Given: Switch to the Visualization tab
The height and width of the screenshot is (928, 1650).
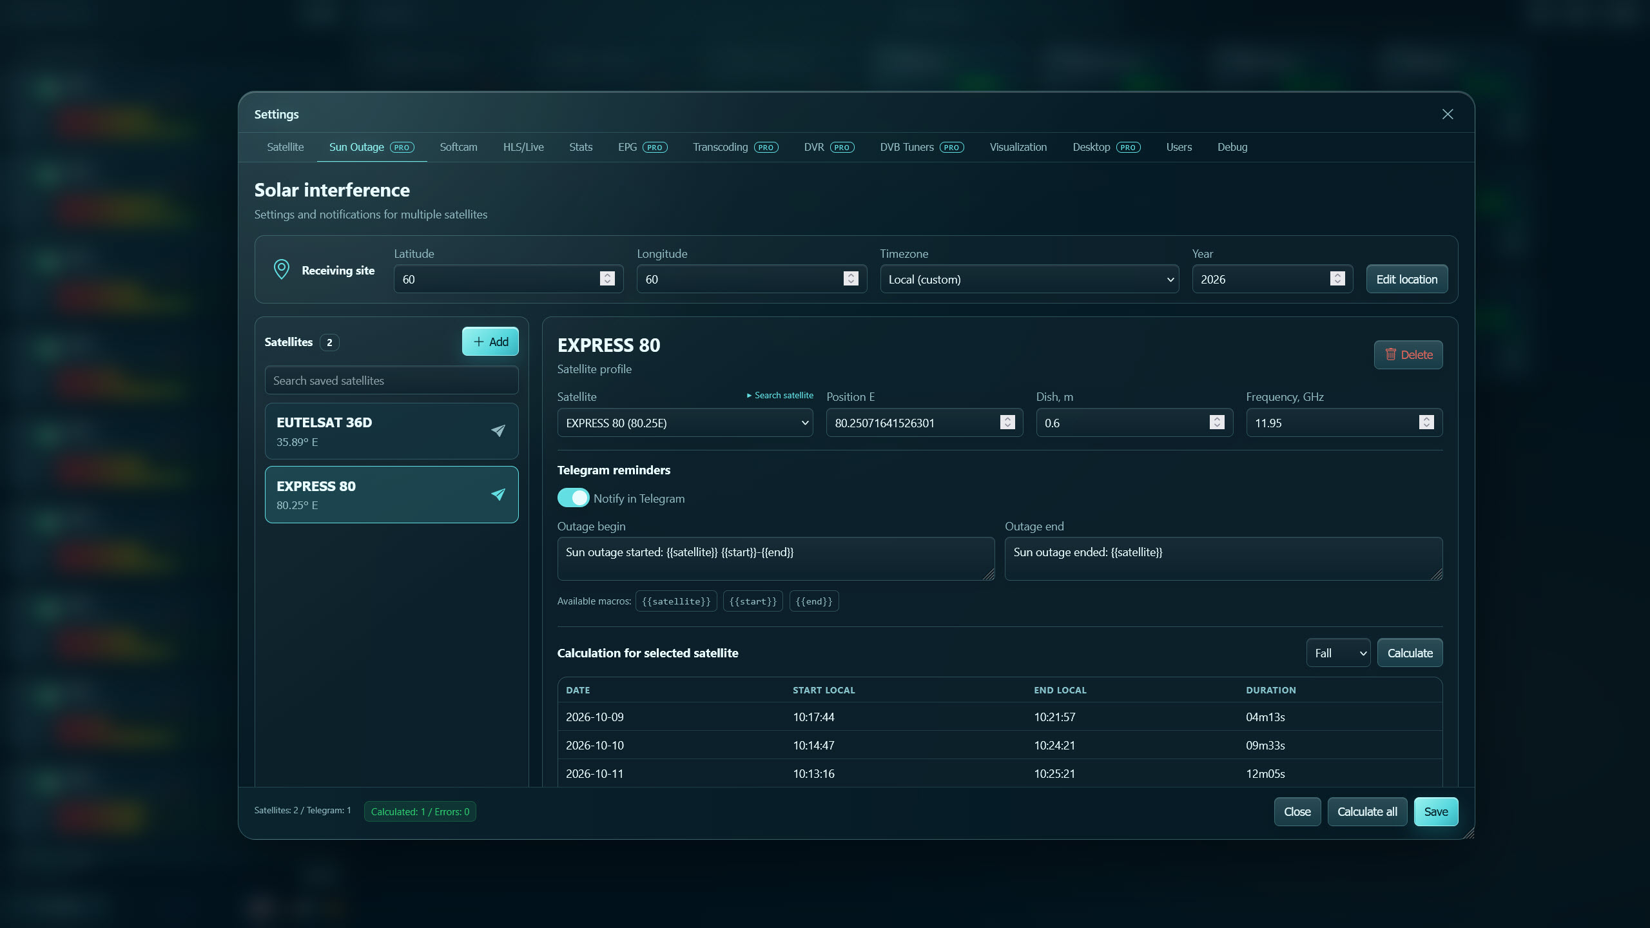Looking at the screenshot, I should (1018, 147).
